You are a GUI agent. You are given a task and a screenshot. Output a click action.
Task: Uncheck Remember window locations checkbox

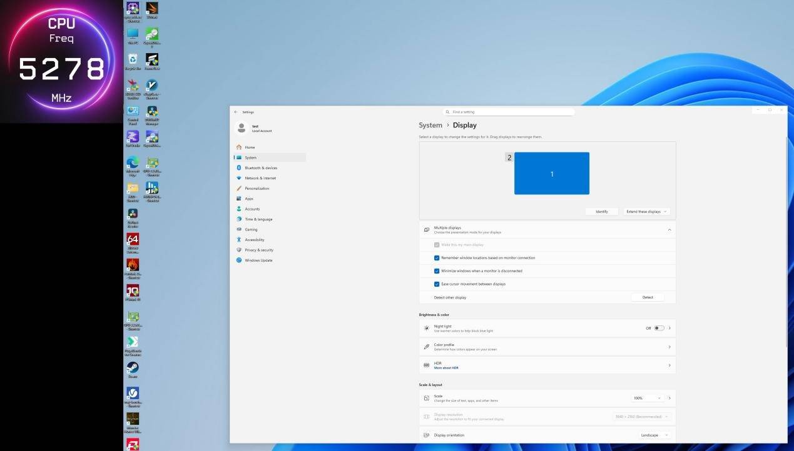click(437, 258)
